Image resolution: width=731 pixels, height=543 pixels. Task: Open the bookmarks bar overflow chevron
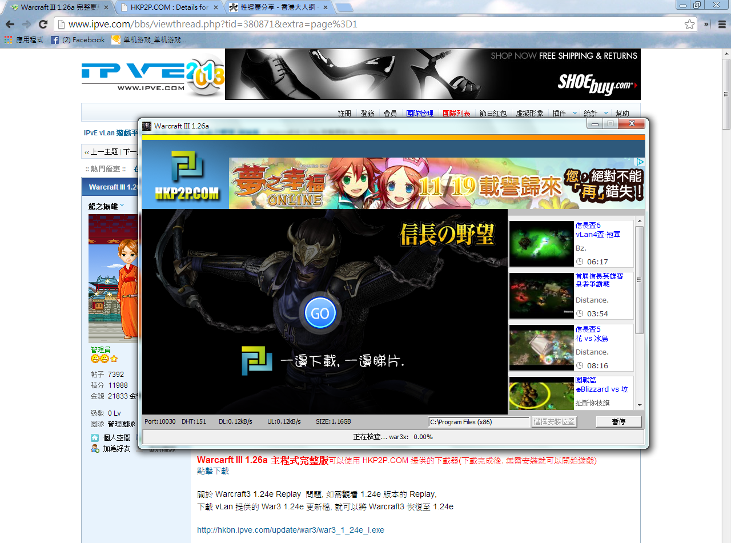706,25
